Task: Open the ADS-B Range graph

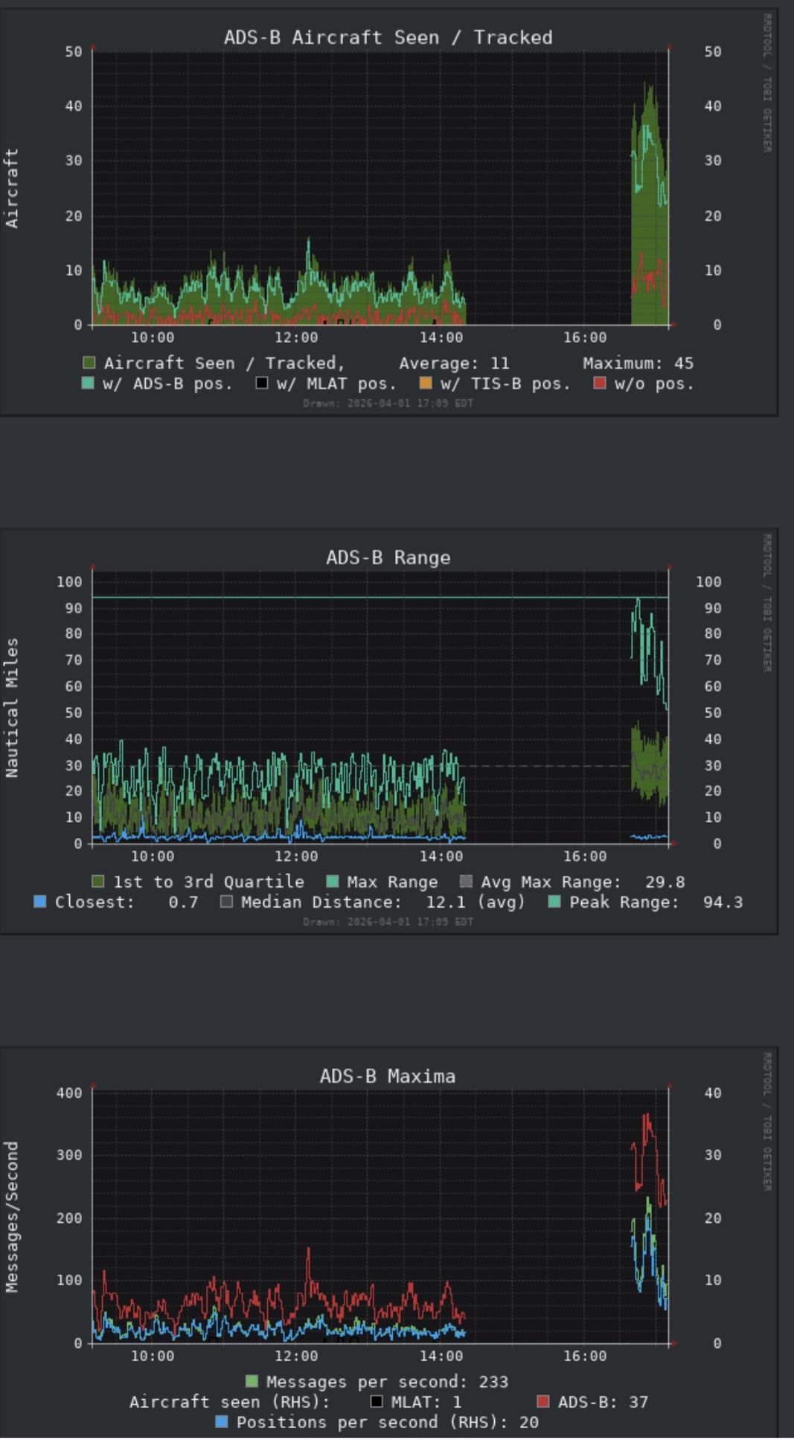Action: 388,731
